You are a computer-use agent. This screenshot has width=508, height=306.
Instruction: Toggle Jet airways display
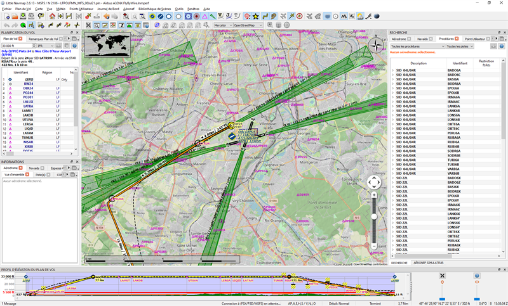pos(229,16)
